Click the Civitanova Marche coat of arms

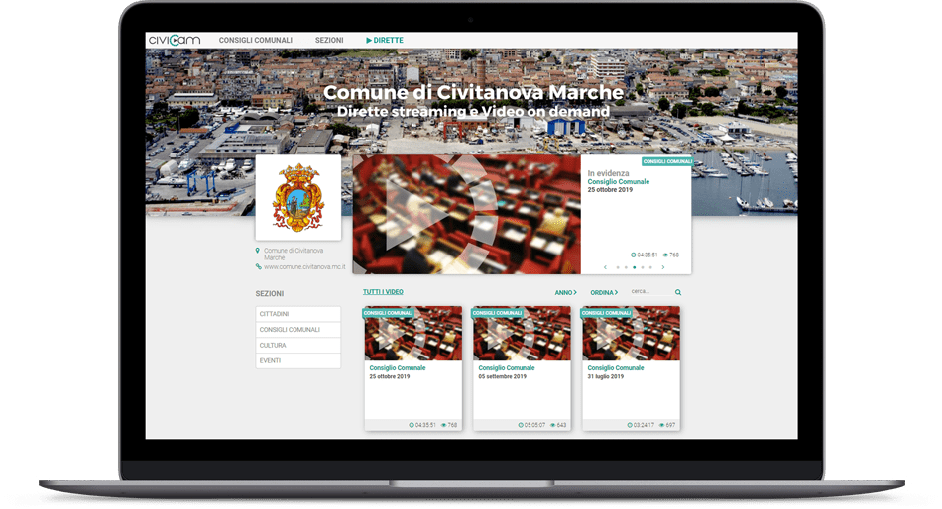298,197
